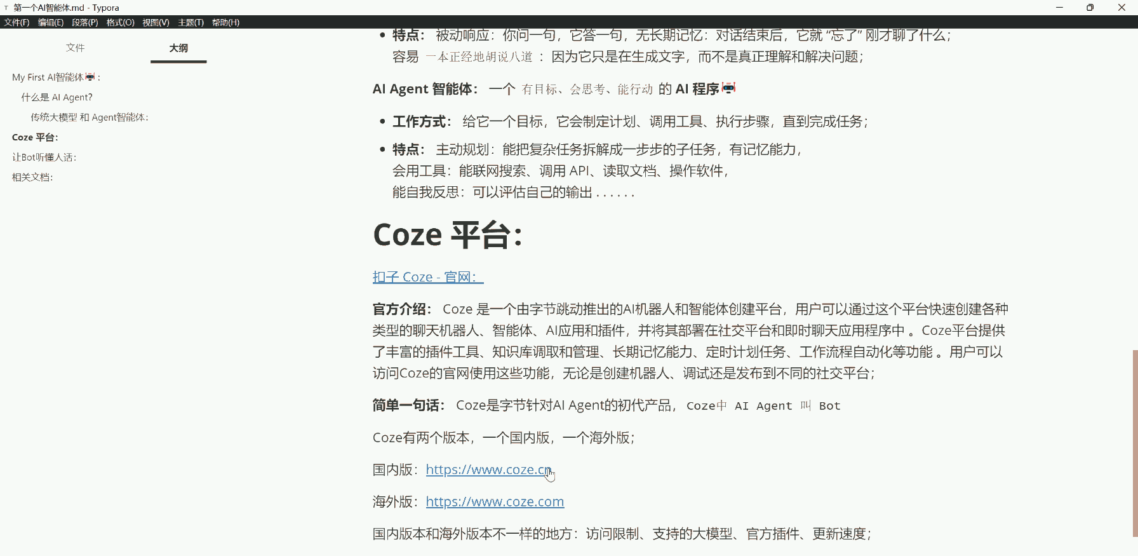
Task: Select outline item Coze 平台
Action: coord(35,137)
